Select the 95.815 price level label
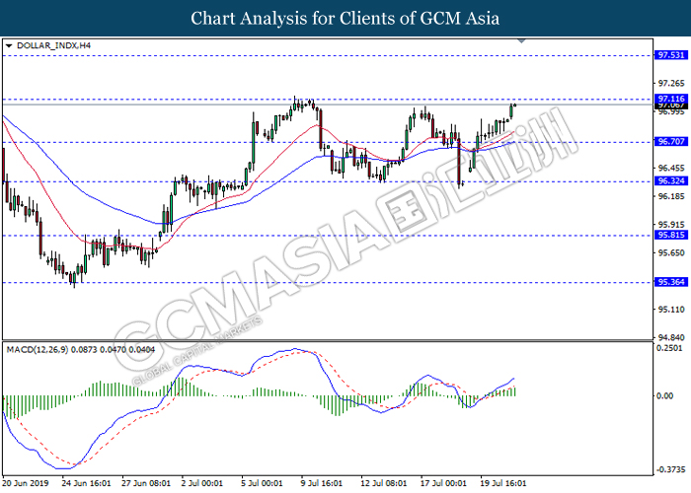This screenshot has height=493, width=691. coord(671,235)
